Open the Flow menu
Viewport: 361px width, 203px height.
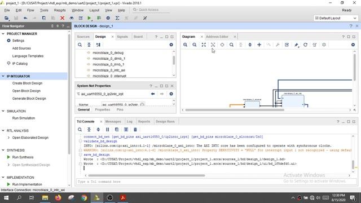click(x=30, y=10)
